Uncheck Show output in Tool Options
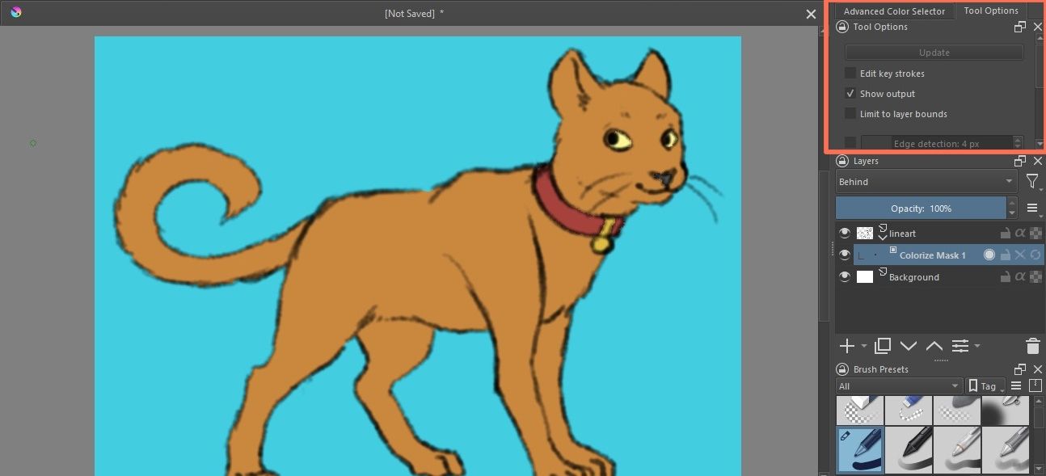Screen dimensions: 1046x476 tap(850, 93)
